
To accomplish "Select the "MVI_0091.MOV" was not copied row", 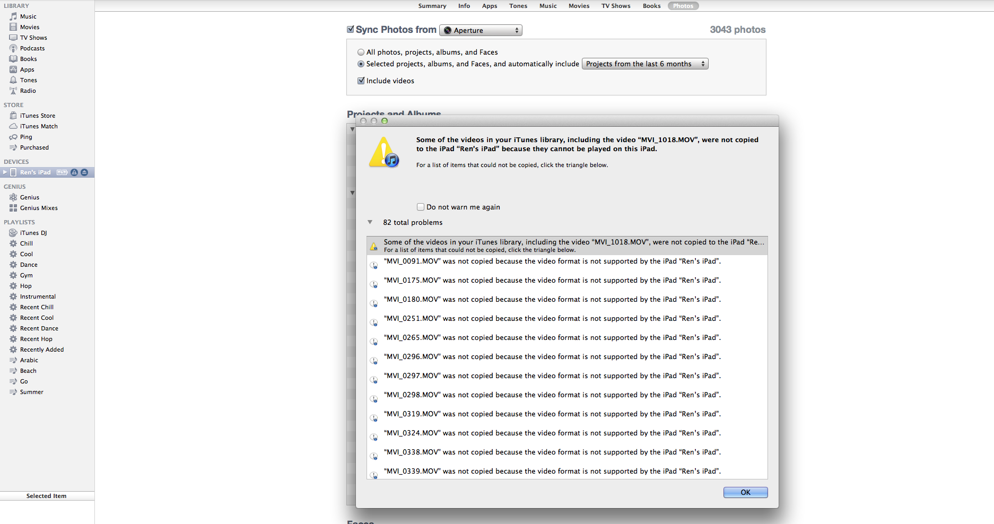I will pos(567,265).
